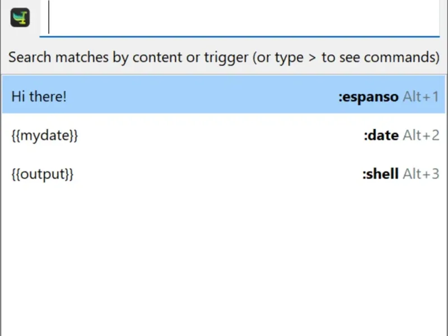
Task: Focus the search text field
Action: (x=241, y=18)
